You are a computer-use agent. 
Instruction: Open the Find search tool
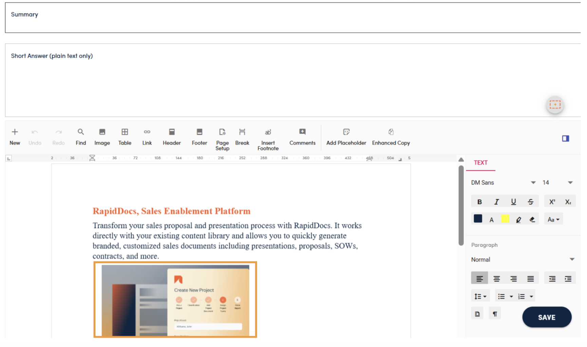click(80, 137)
